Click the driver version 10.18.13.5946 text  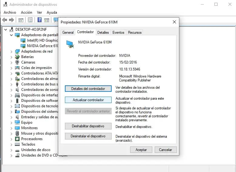130,69
